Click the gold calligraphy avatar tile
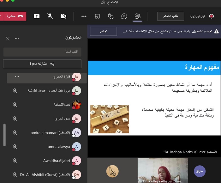Screen dimensions: 221x183 (x=112, y=171)
